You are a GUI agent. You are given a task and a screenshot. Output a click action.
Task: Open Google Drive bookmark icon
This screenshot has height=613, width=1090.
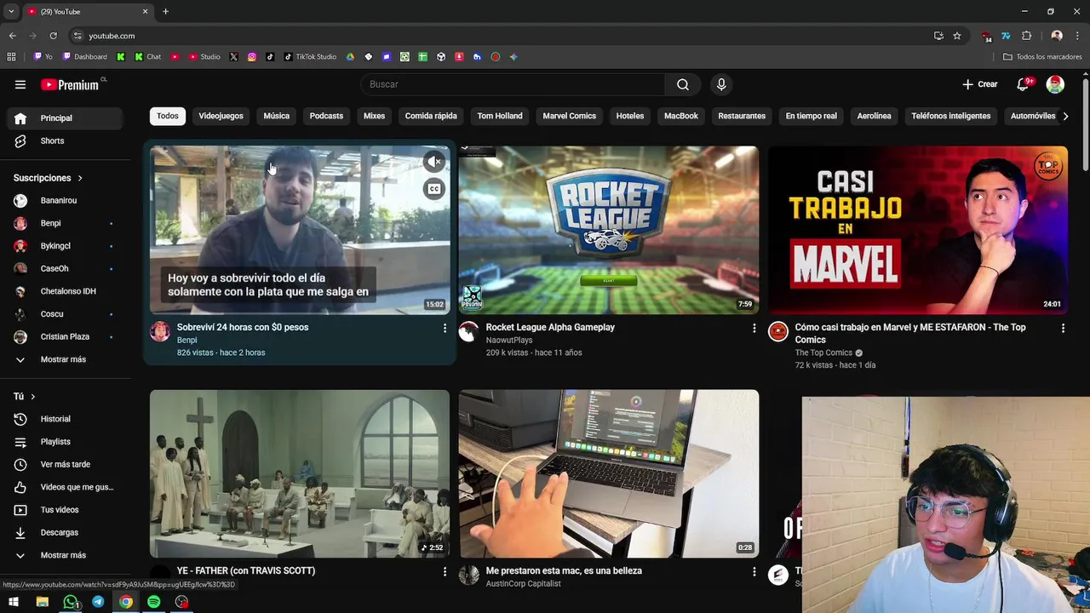point(350,57)
